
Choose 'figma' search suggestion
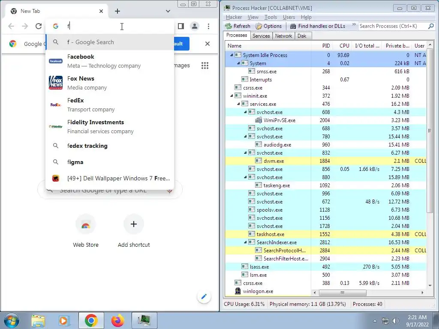click(110, 162)
